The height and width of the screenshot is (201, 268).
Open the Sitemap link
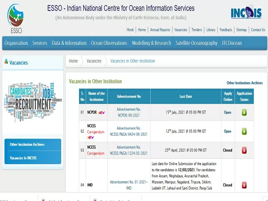pyautogui.click(x=241, y=30)
